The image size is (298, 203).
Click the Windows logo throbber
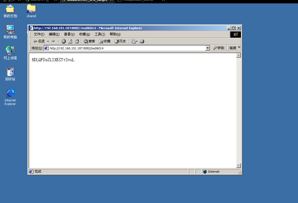[x=236, y=35]
